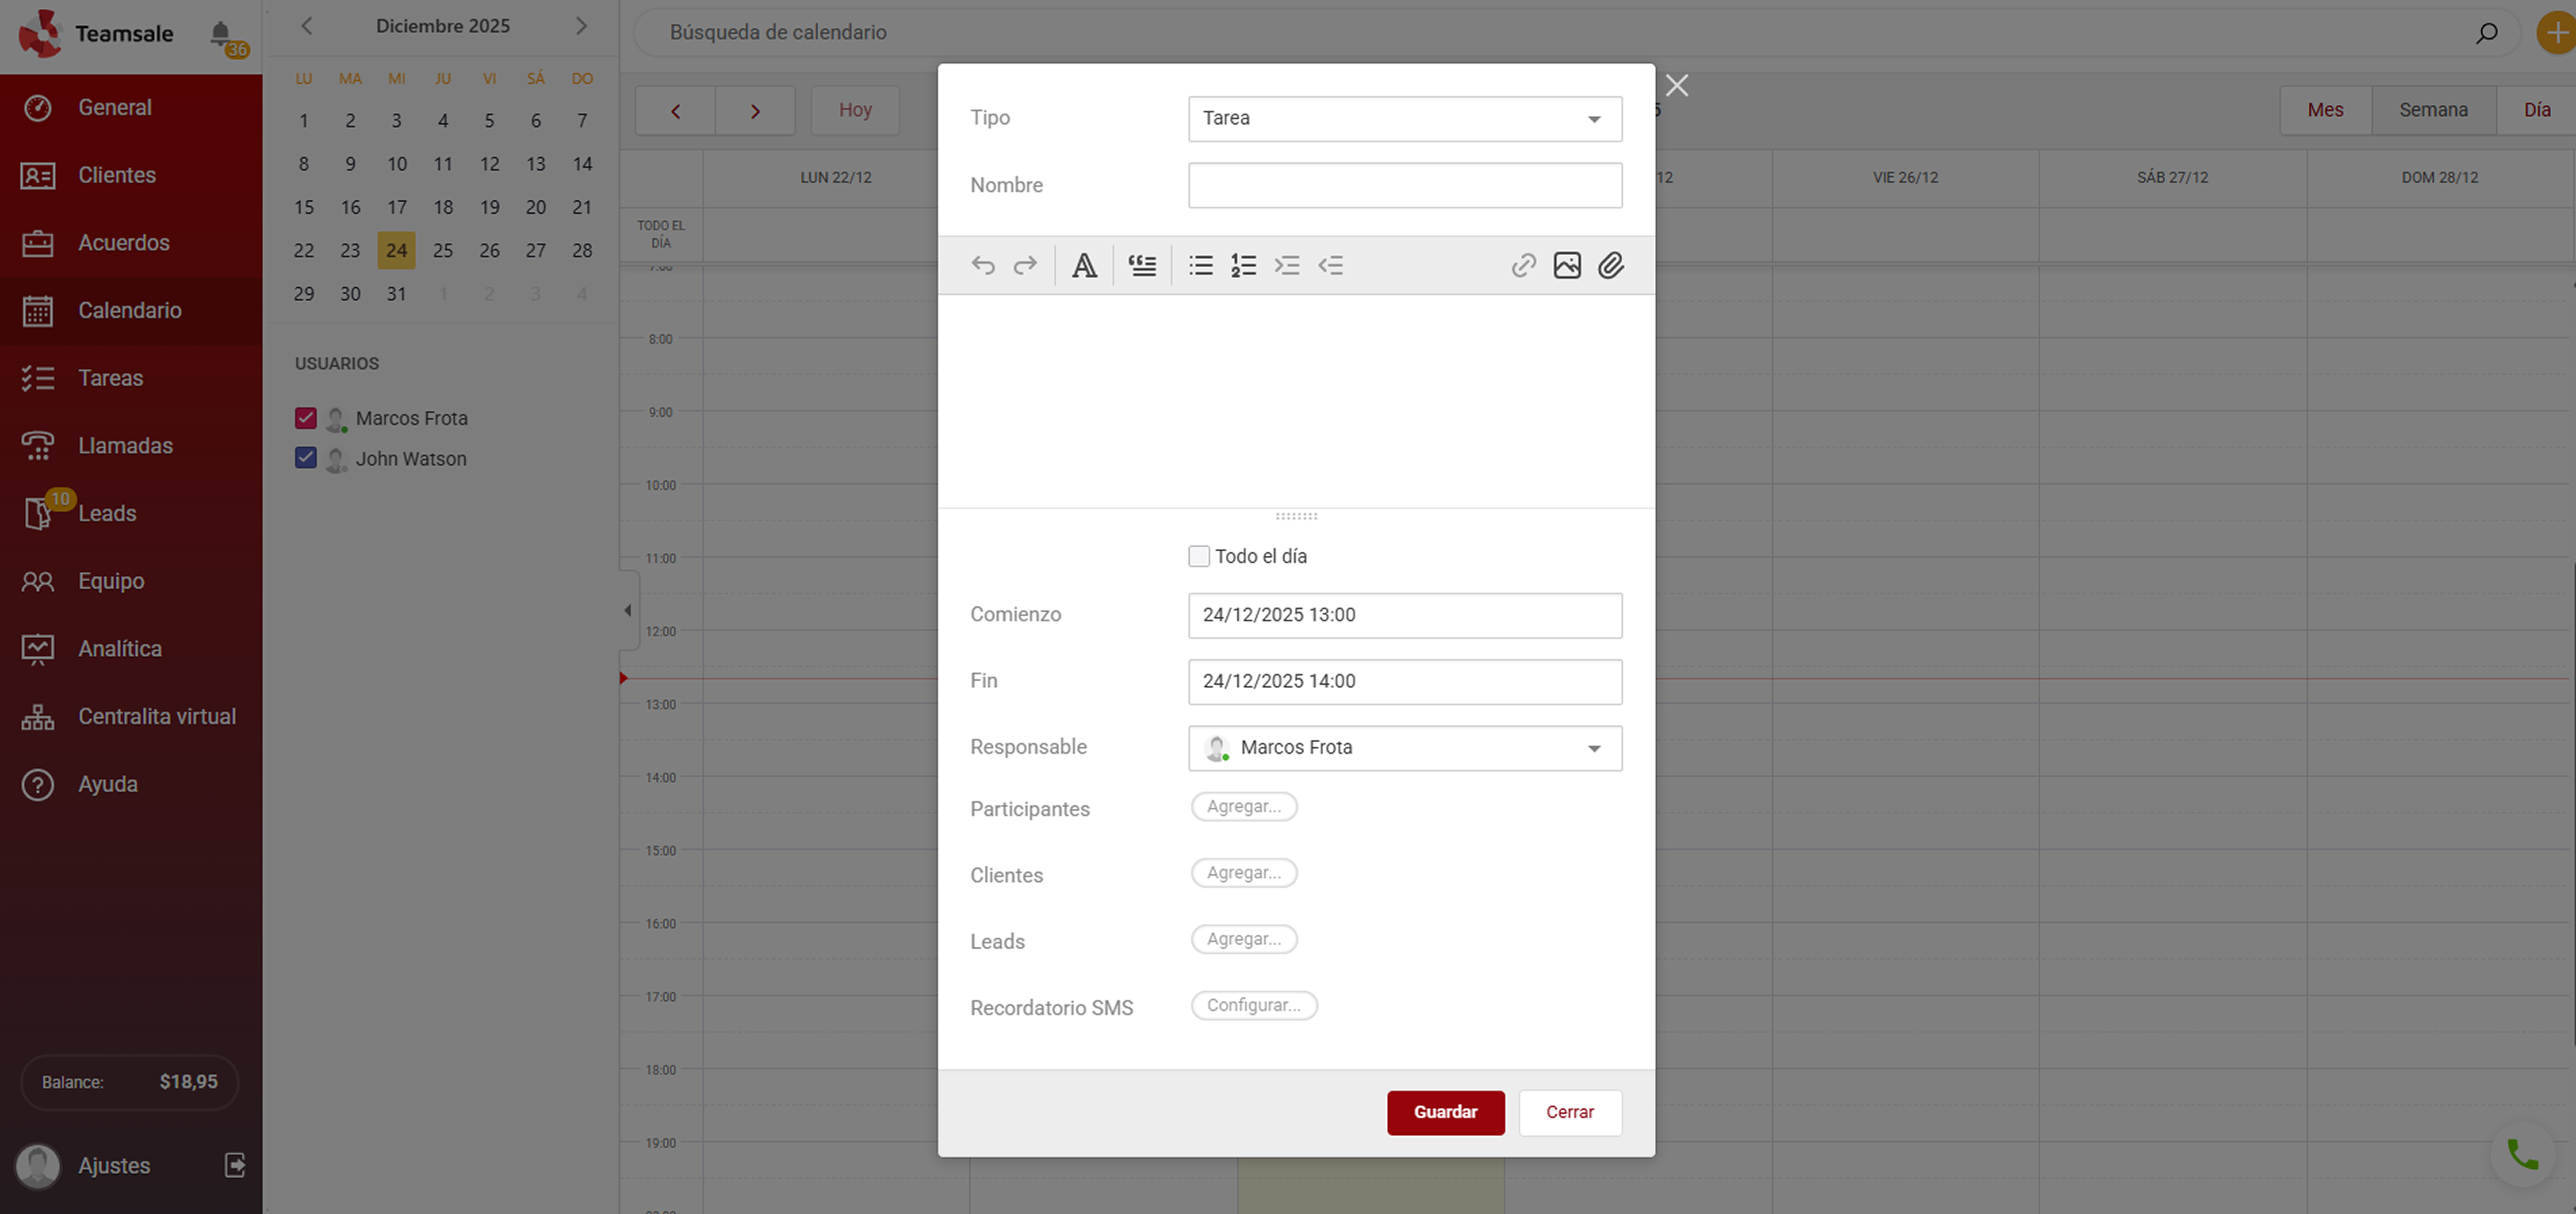Open the Tipo dropdown
Image resolution: width=2576 pixels, height=1214 pixels.
point(1404,118)
